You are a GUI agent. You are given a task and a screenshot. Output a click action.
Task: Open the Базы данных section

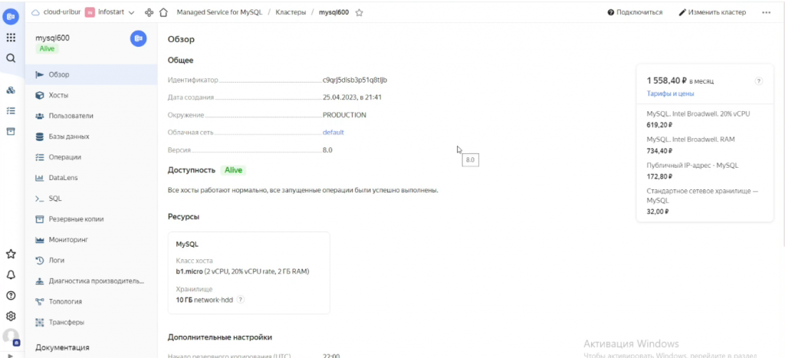[91, 136]
